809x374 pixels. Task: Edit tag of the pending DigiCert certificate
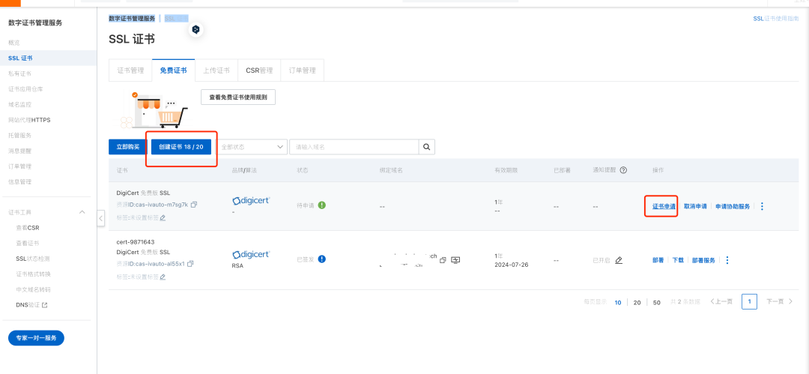pyautogui.click(x=163, y=218)
